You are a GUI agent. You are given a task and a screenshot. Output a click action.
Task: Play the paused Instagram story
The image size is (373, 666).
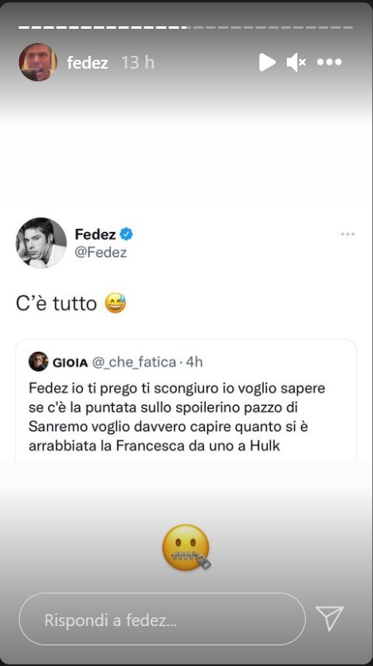click(x=267, y=62)
